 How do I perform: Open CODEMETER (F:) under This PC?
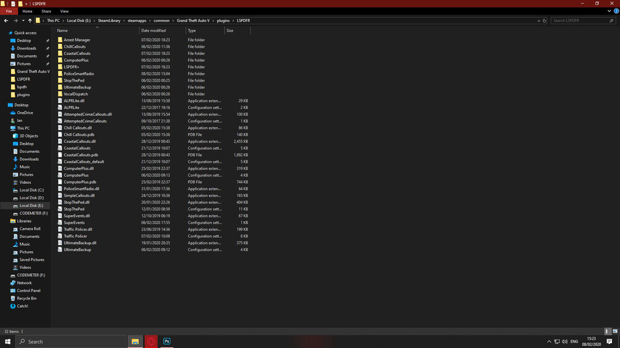(33, 213)
